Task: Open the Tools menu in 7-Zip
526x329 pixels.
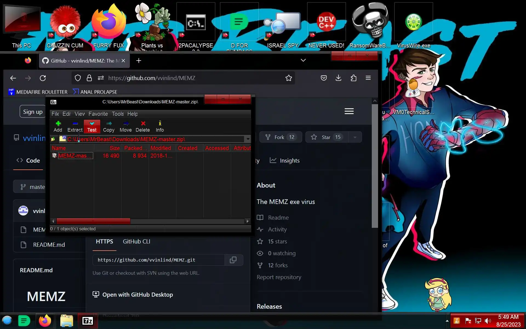Action: click(x=118, y=114)
